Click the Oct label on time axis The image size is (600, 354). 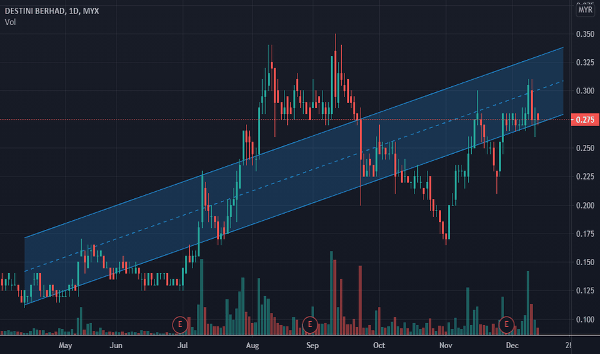[x=379, y=346]
